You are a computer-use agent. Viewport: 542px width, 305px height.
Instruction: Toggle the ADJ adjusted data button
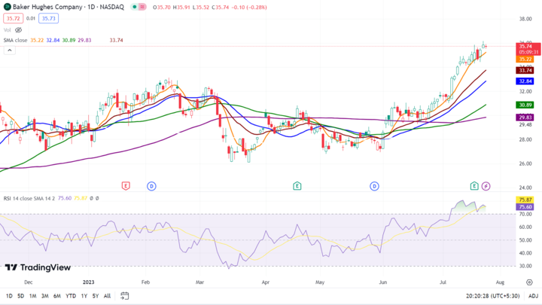534,296
